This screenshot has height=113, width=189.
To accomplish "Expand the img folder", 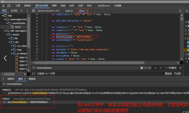I will (11, 50).
